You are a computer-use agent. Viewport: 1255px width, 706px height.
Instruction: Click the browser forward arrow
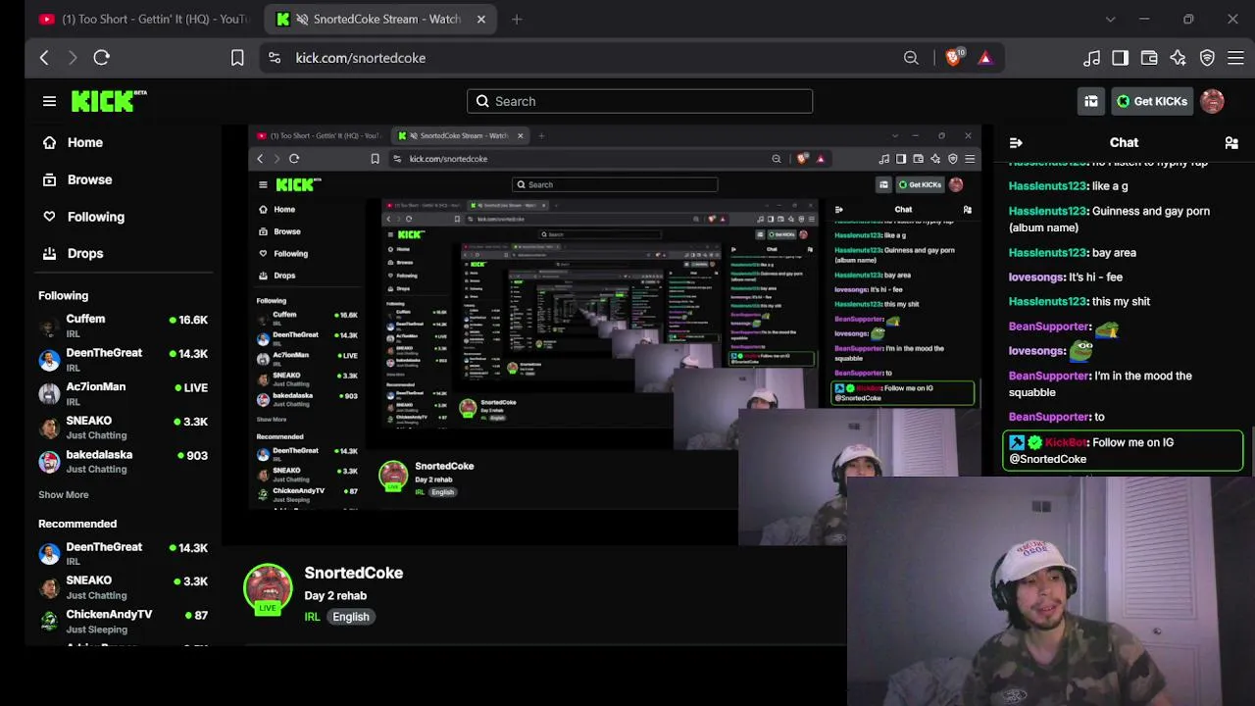pos(73,58)
